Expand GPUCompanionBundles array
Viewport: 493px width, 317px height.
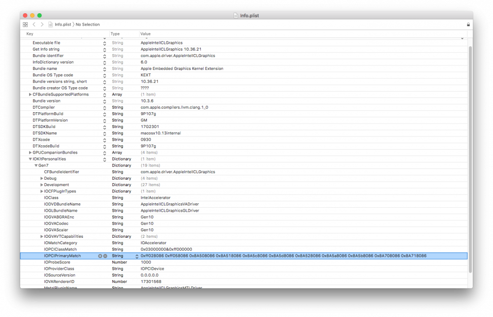coord(30,153)
